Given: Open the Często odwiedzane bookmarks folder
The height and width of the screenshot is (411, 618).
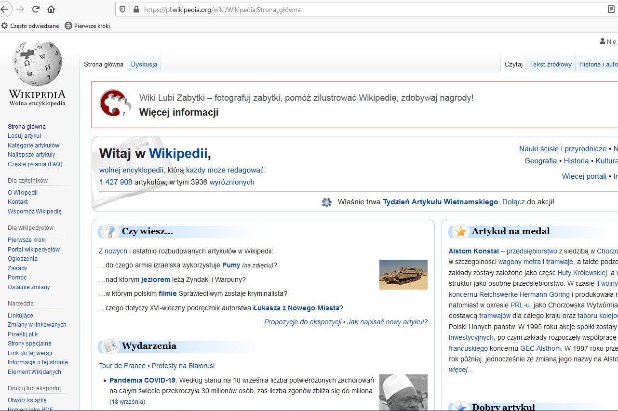Looking at the screenshot, I should point(30,26).
